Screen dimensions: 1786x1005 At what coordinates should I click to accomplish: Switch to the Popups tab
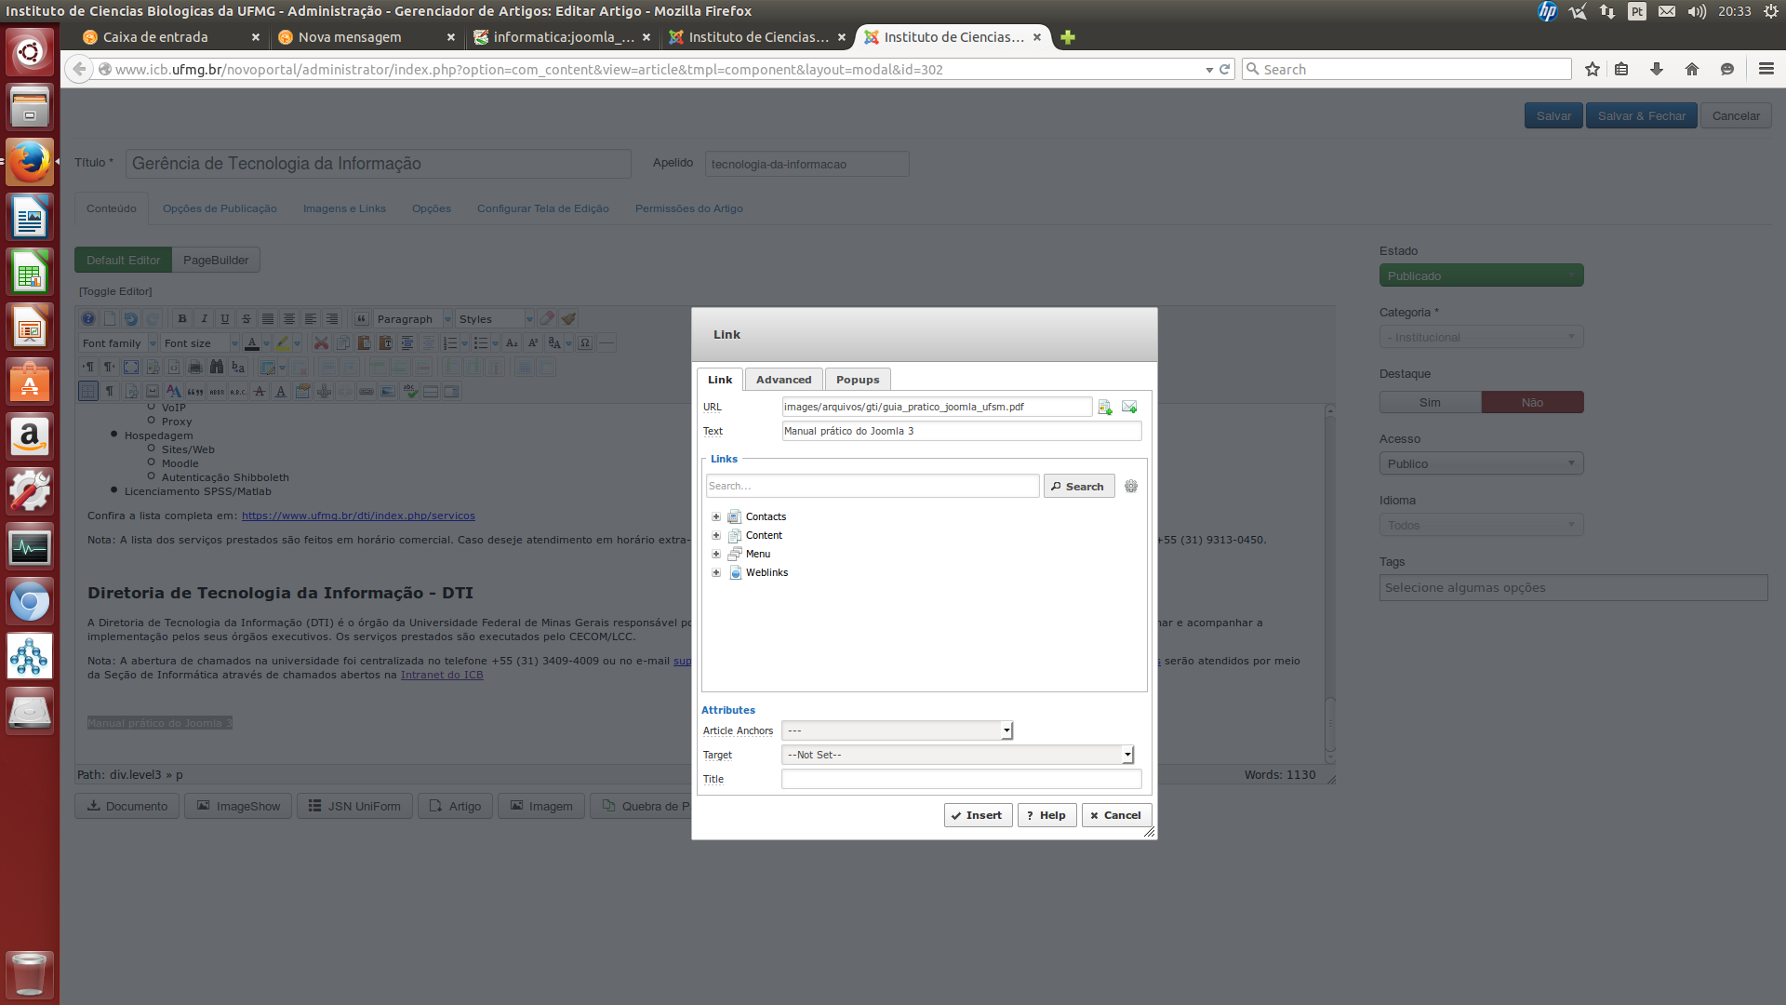click(857, 380)
